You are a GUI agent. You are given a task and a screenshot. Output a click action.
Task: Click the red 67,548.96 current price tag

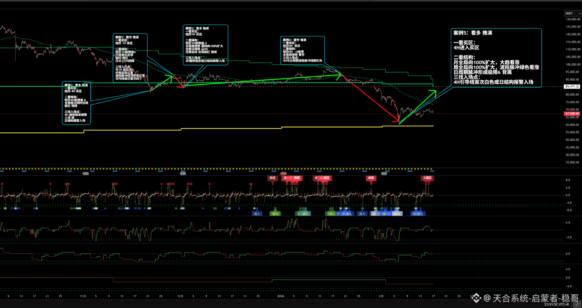pyautogui.click(x=572, y=113)
